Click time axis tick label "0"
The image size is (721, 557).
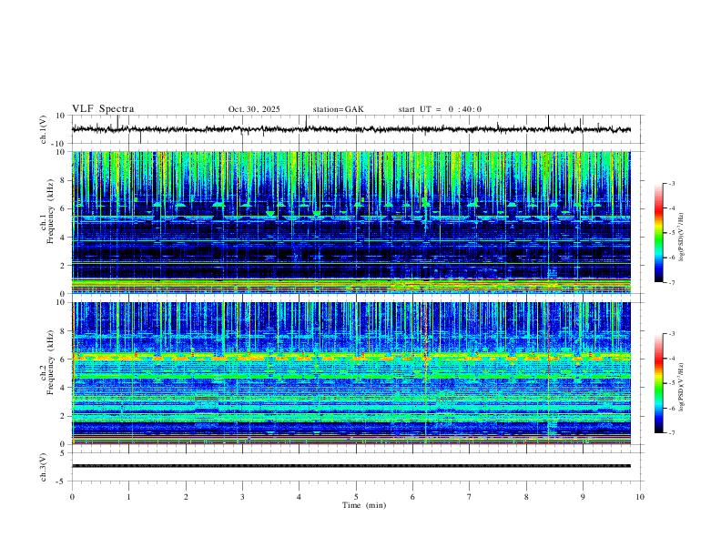click(x=72, y=497)
